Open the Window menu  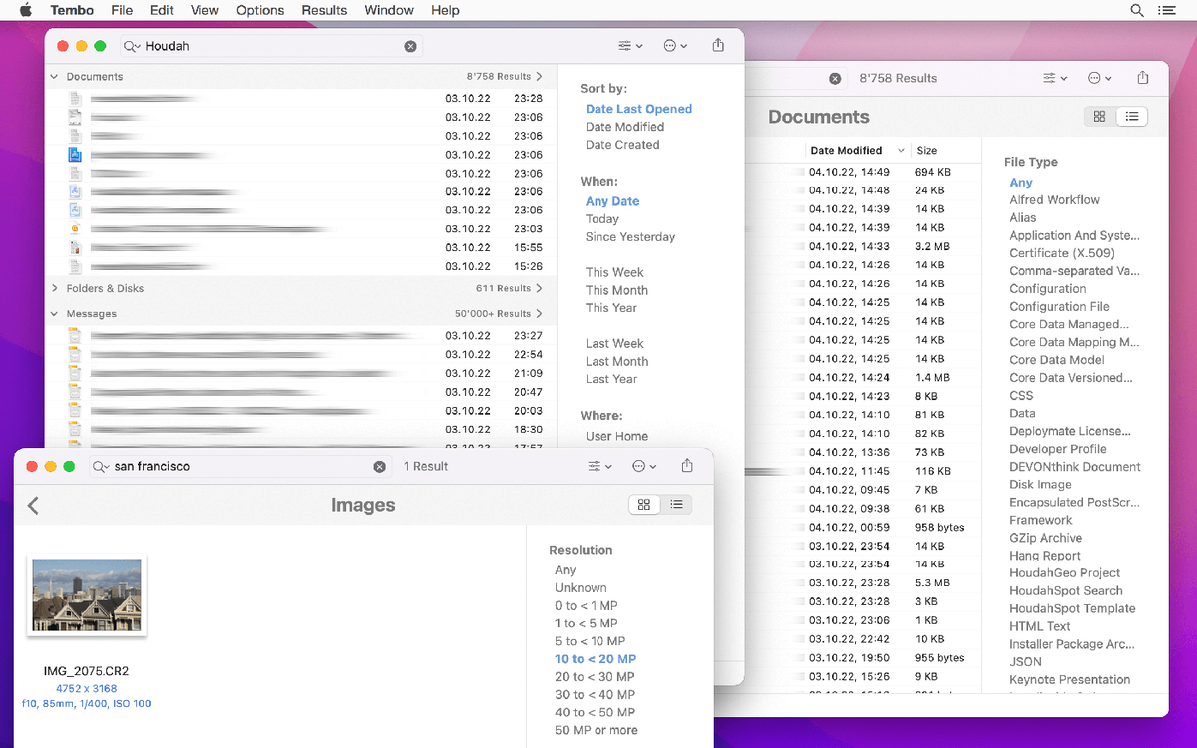pyautogui.click(x=389, y=10)
